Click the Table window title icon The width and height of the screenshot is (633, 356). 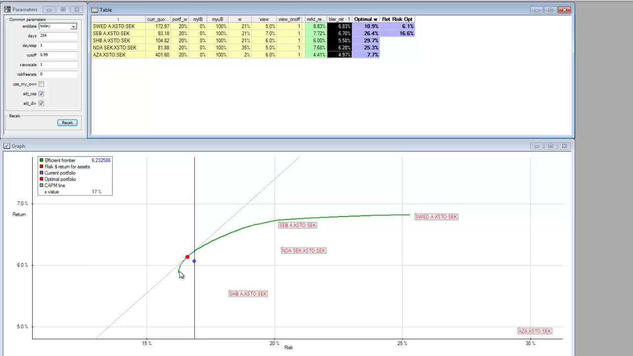coord(94,10)
